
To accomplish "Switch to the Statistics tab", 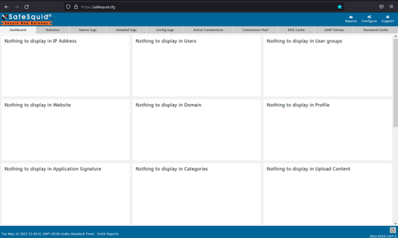I will pos(52,30).
